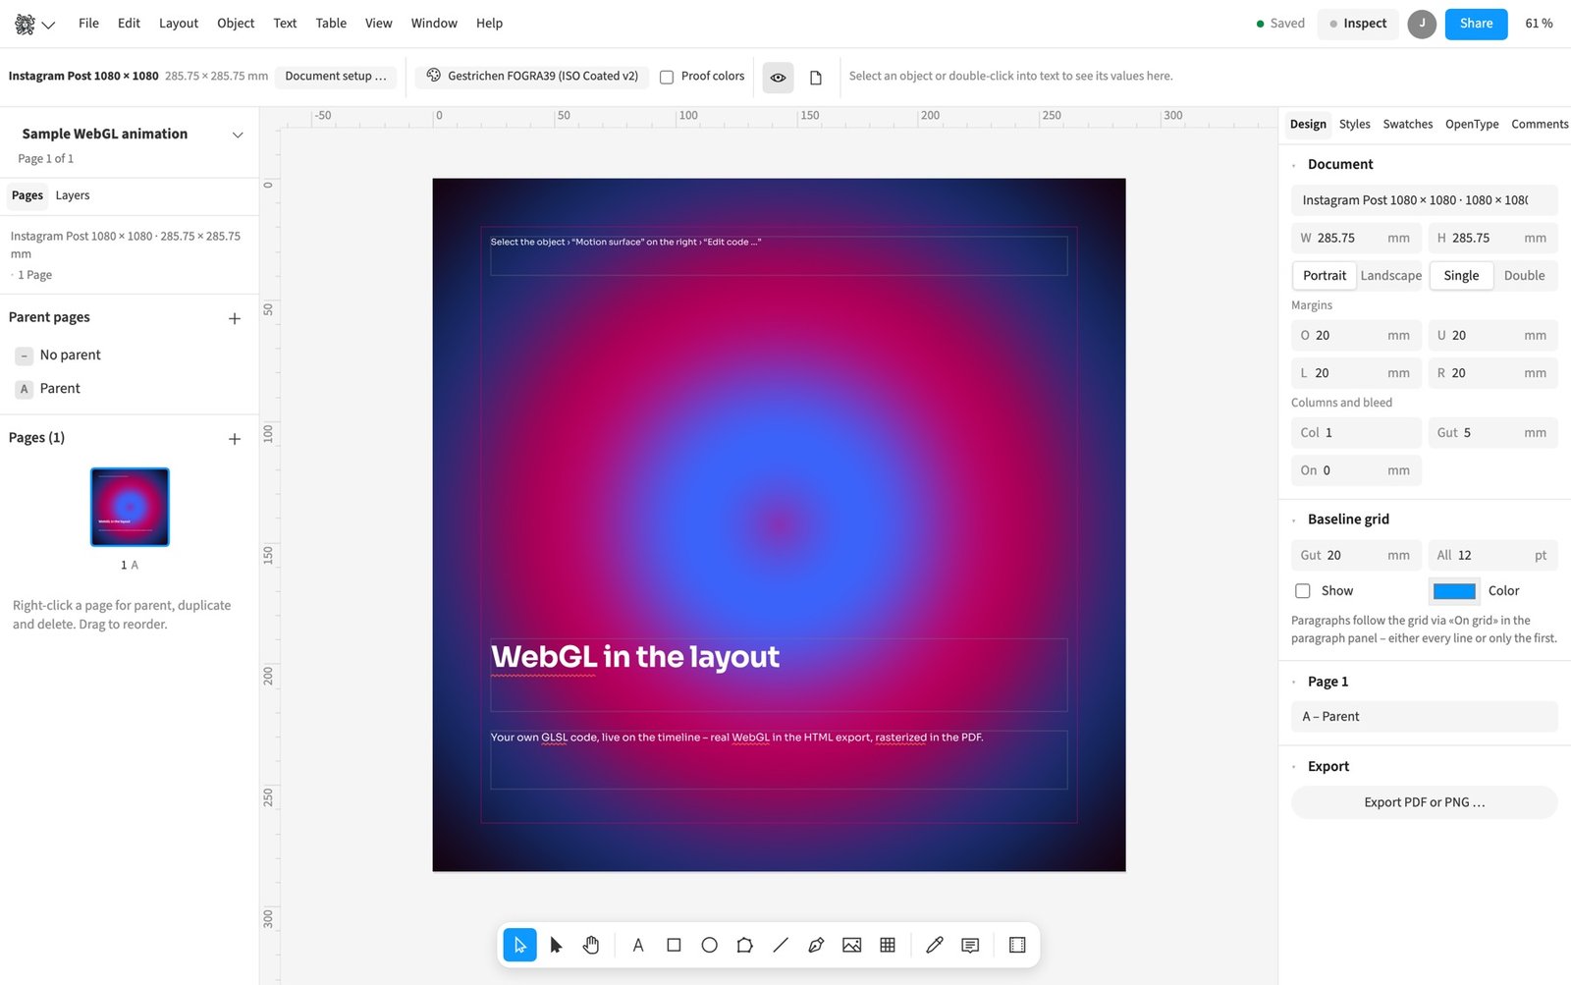
Task: Select the Direct selection black arrow tool
Action: point(556,945)
